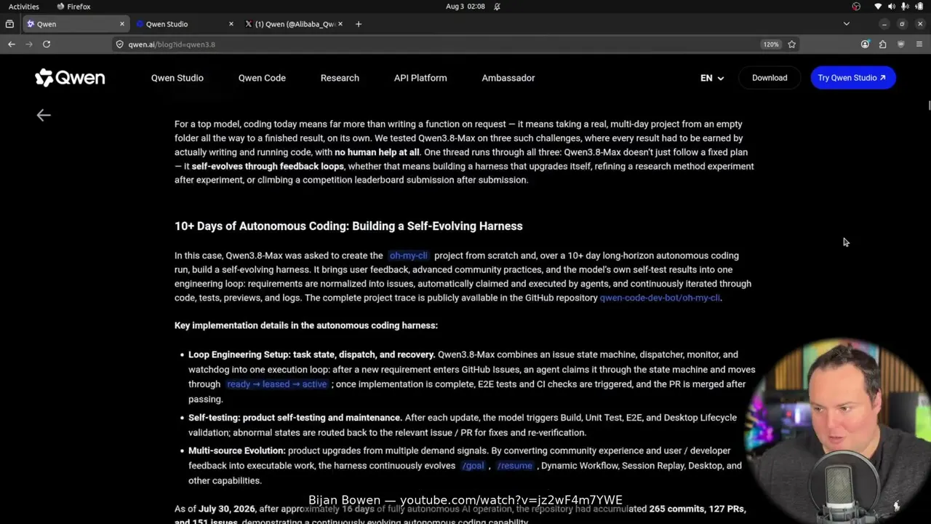Open the GNOME Activities overview
This screenshot has width=931, height=524.
[x=24, y=7]
